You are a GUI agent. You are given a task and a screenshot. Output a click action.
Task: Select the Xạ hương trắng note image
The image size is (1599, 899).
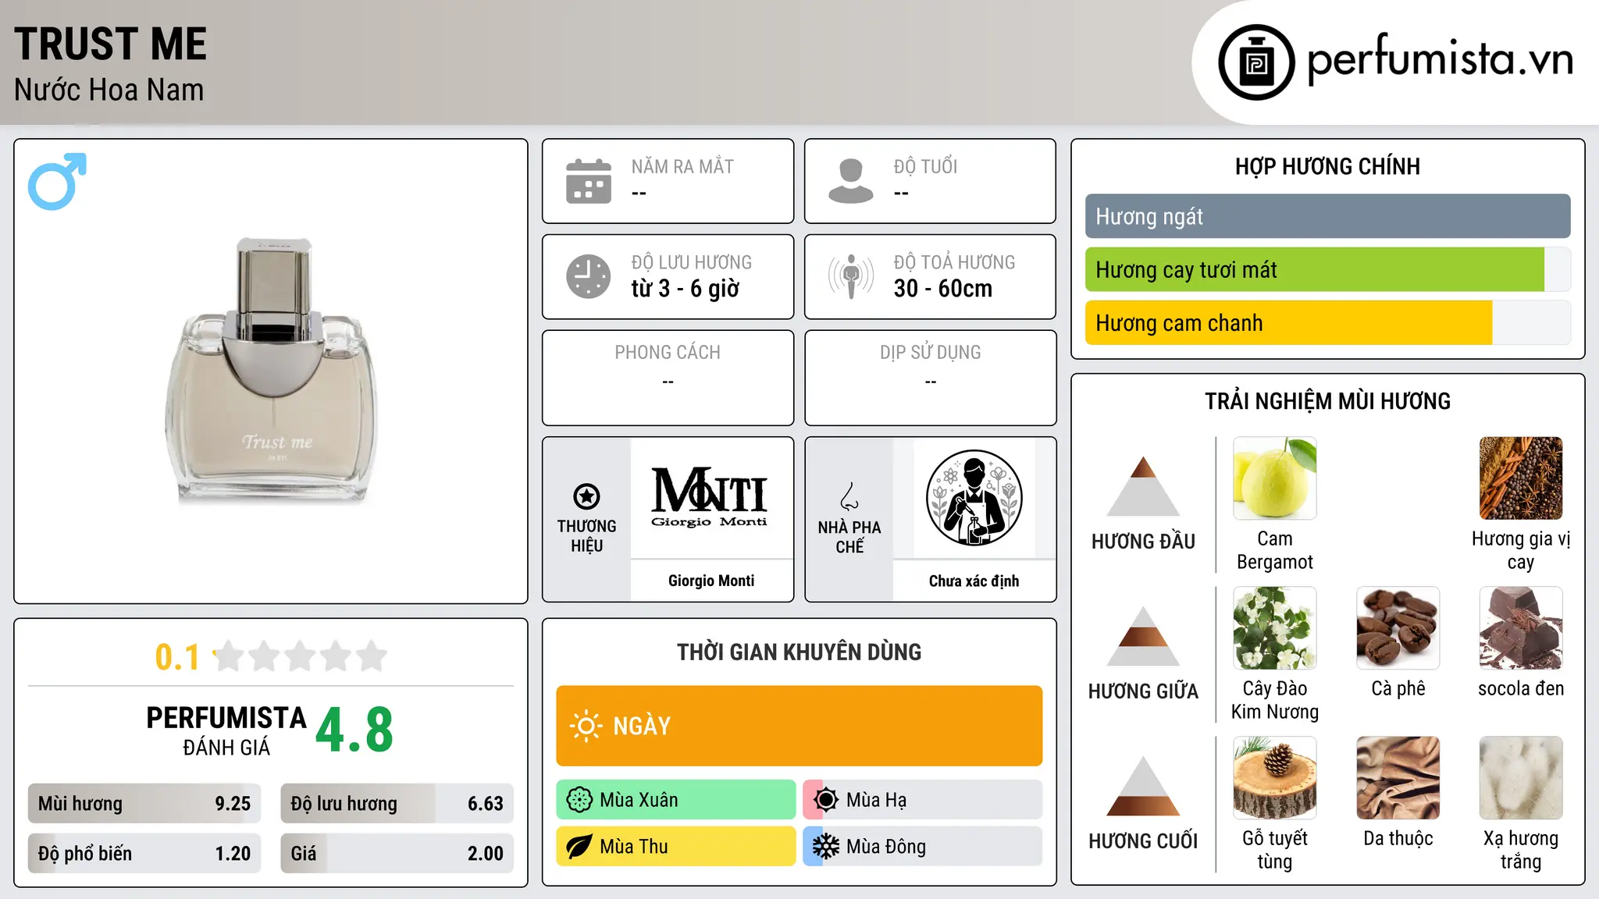coord(1521,778)
